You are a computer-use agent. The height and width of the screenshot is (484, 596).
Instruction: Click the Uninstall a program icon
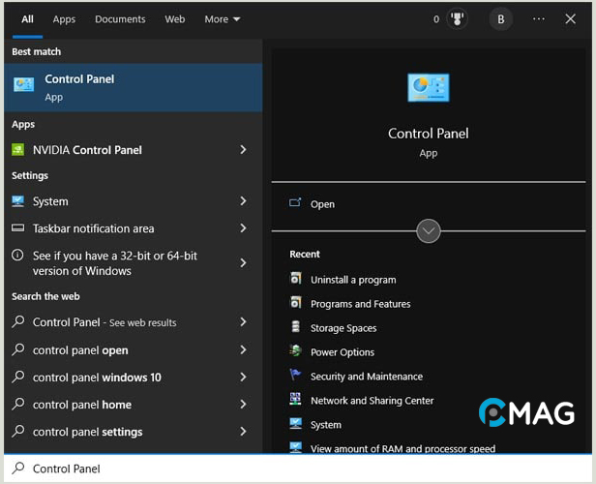(x=296, y=279)
